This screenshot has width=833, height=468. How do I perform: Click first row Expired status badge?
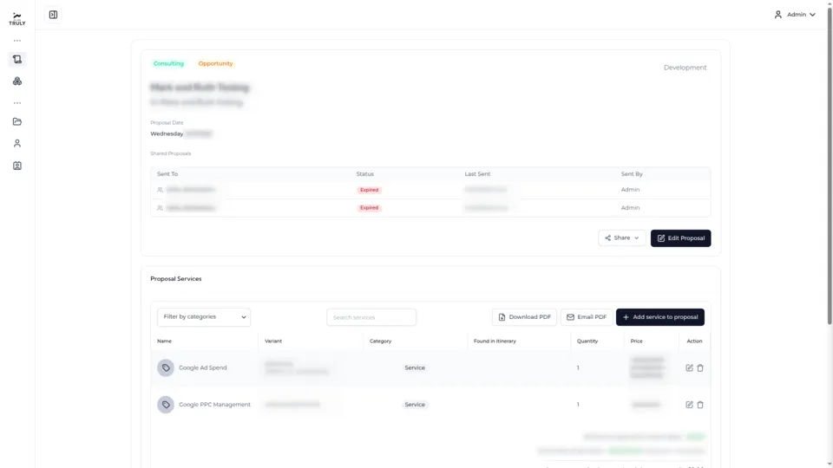click(x=370, y=190)
